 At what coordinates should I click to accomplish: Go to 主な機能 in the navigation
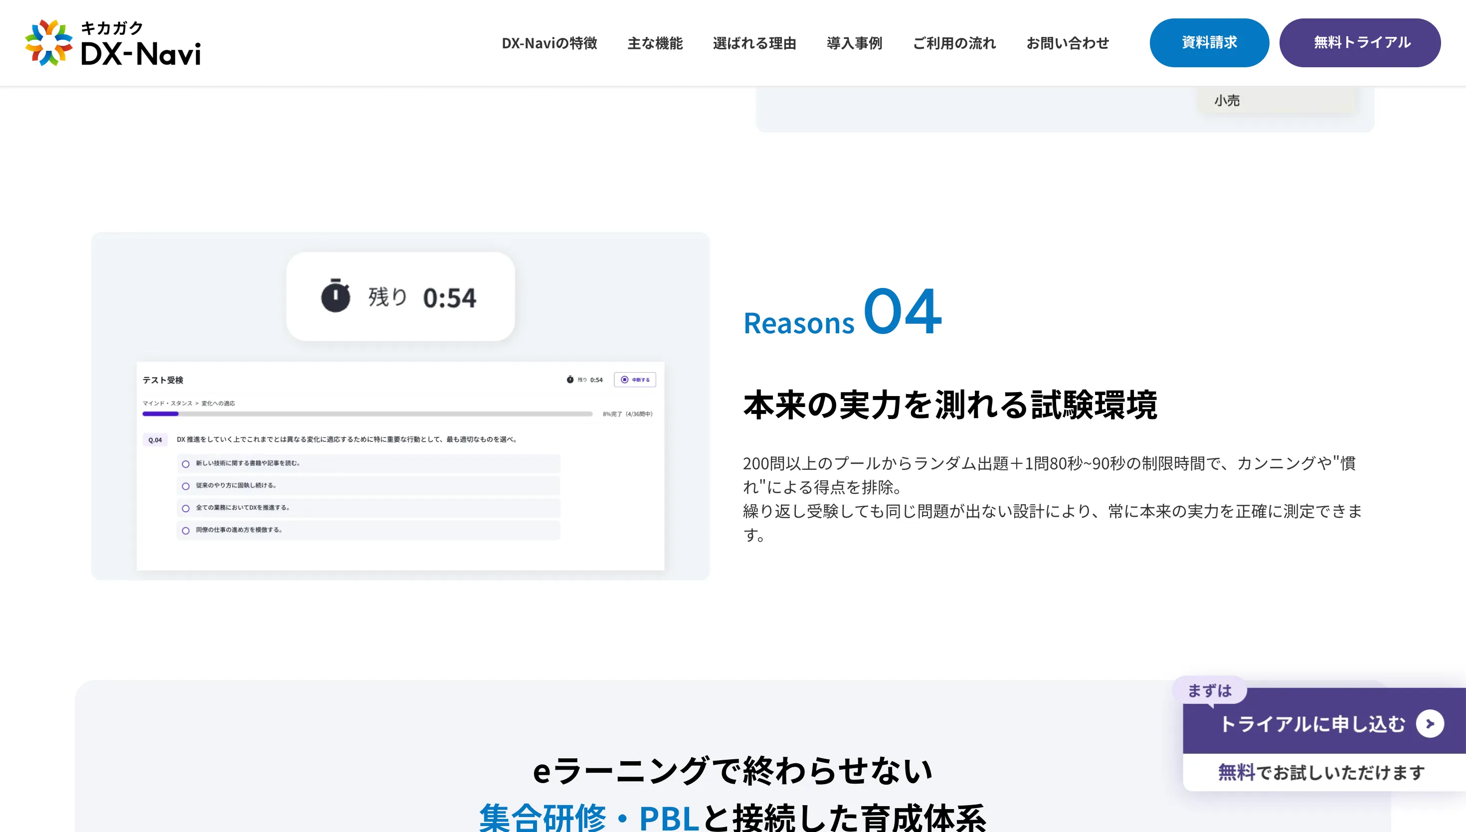click(x=655, y=43)
